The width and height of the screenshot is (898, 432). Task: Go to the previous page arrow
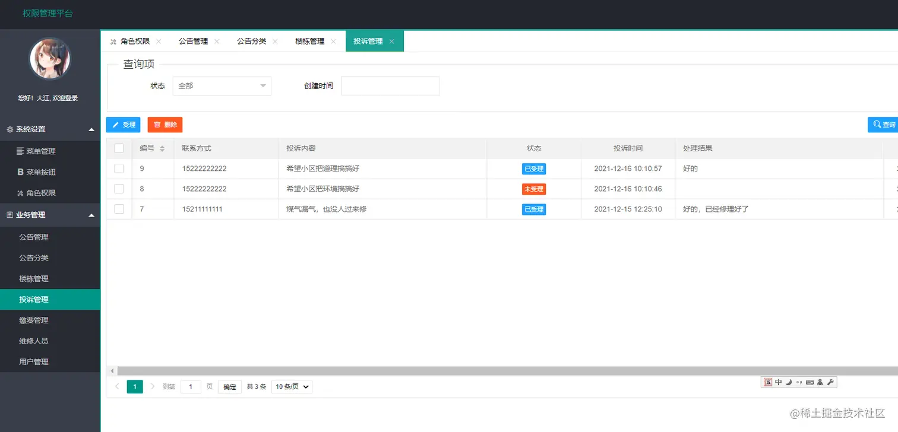tap(117, 387)
